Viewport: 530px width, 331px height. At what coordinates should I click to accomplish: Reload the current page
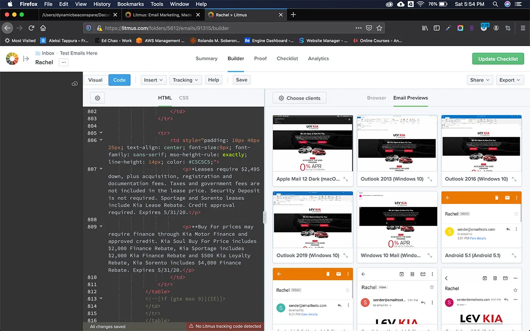[31, 28]
